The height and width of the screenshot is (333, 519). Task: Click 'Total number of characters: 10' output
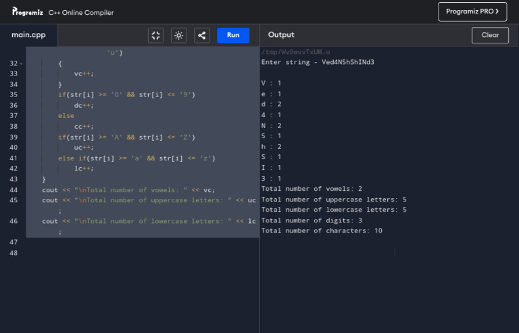(322, 231)
